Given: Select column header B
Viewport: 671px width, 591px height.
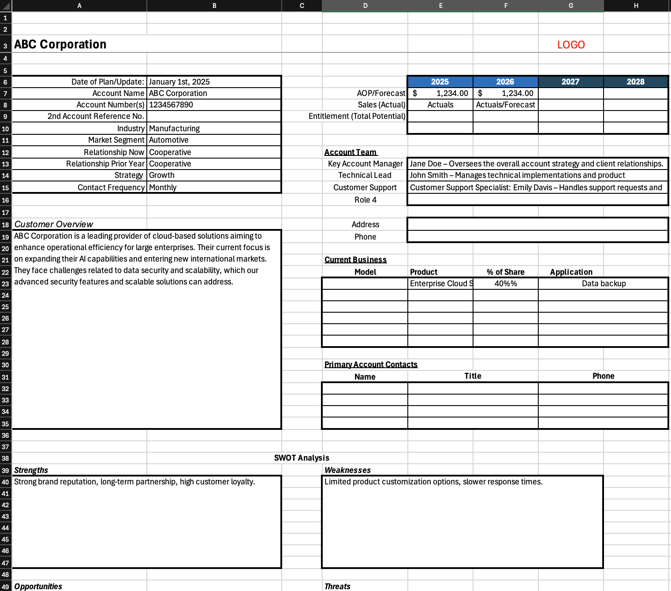Looking at the screenshot, I should click(214, 6).
